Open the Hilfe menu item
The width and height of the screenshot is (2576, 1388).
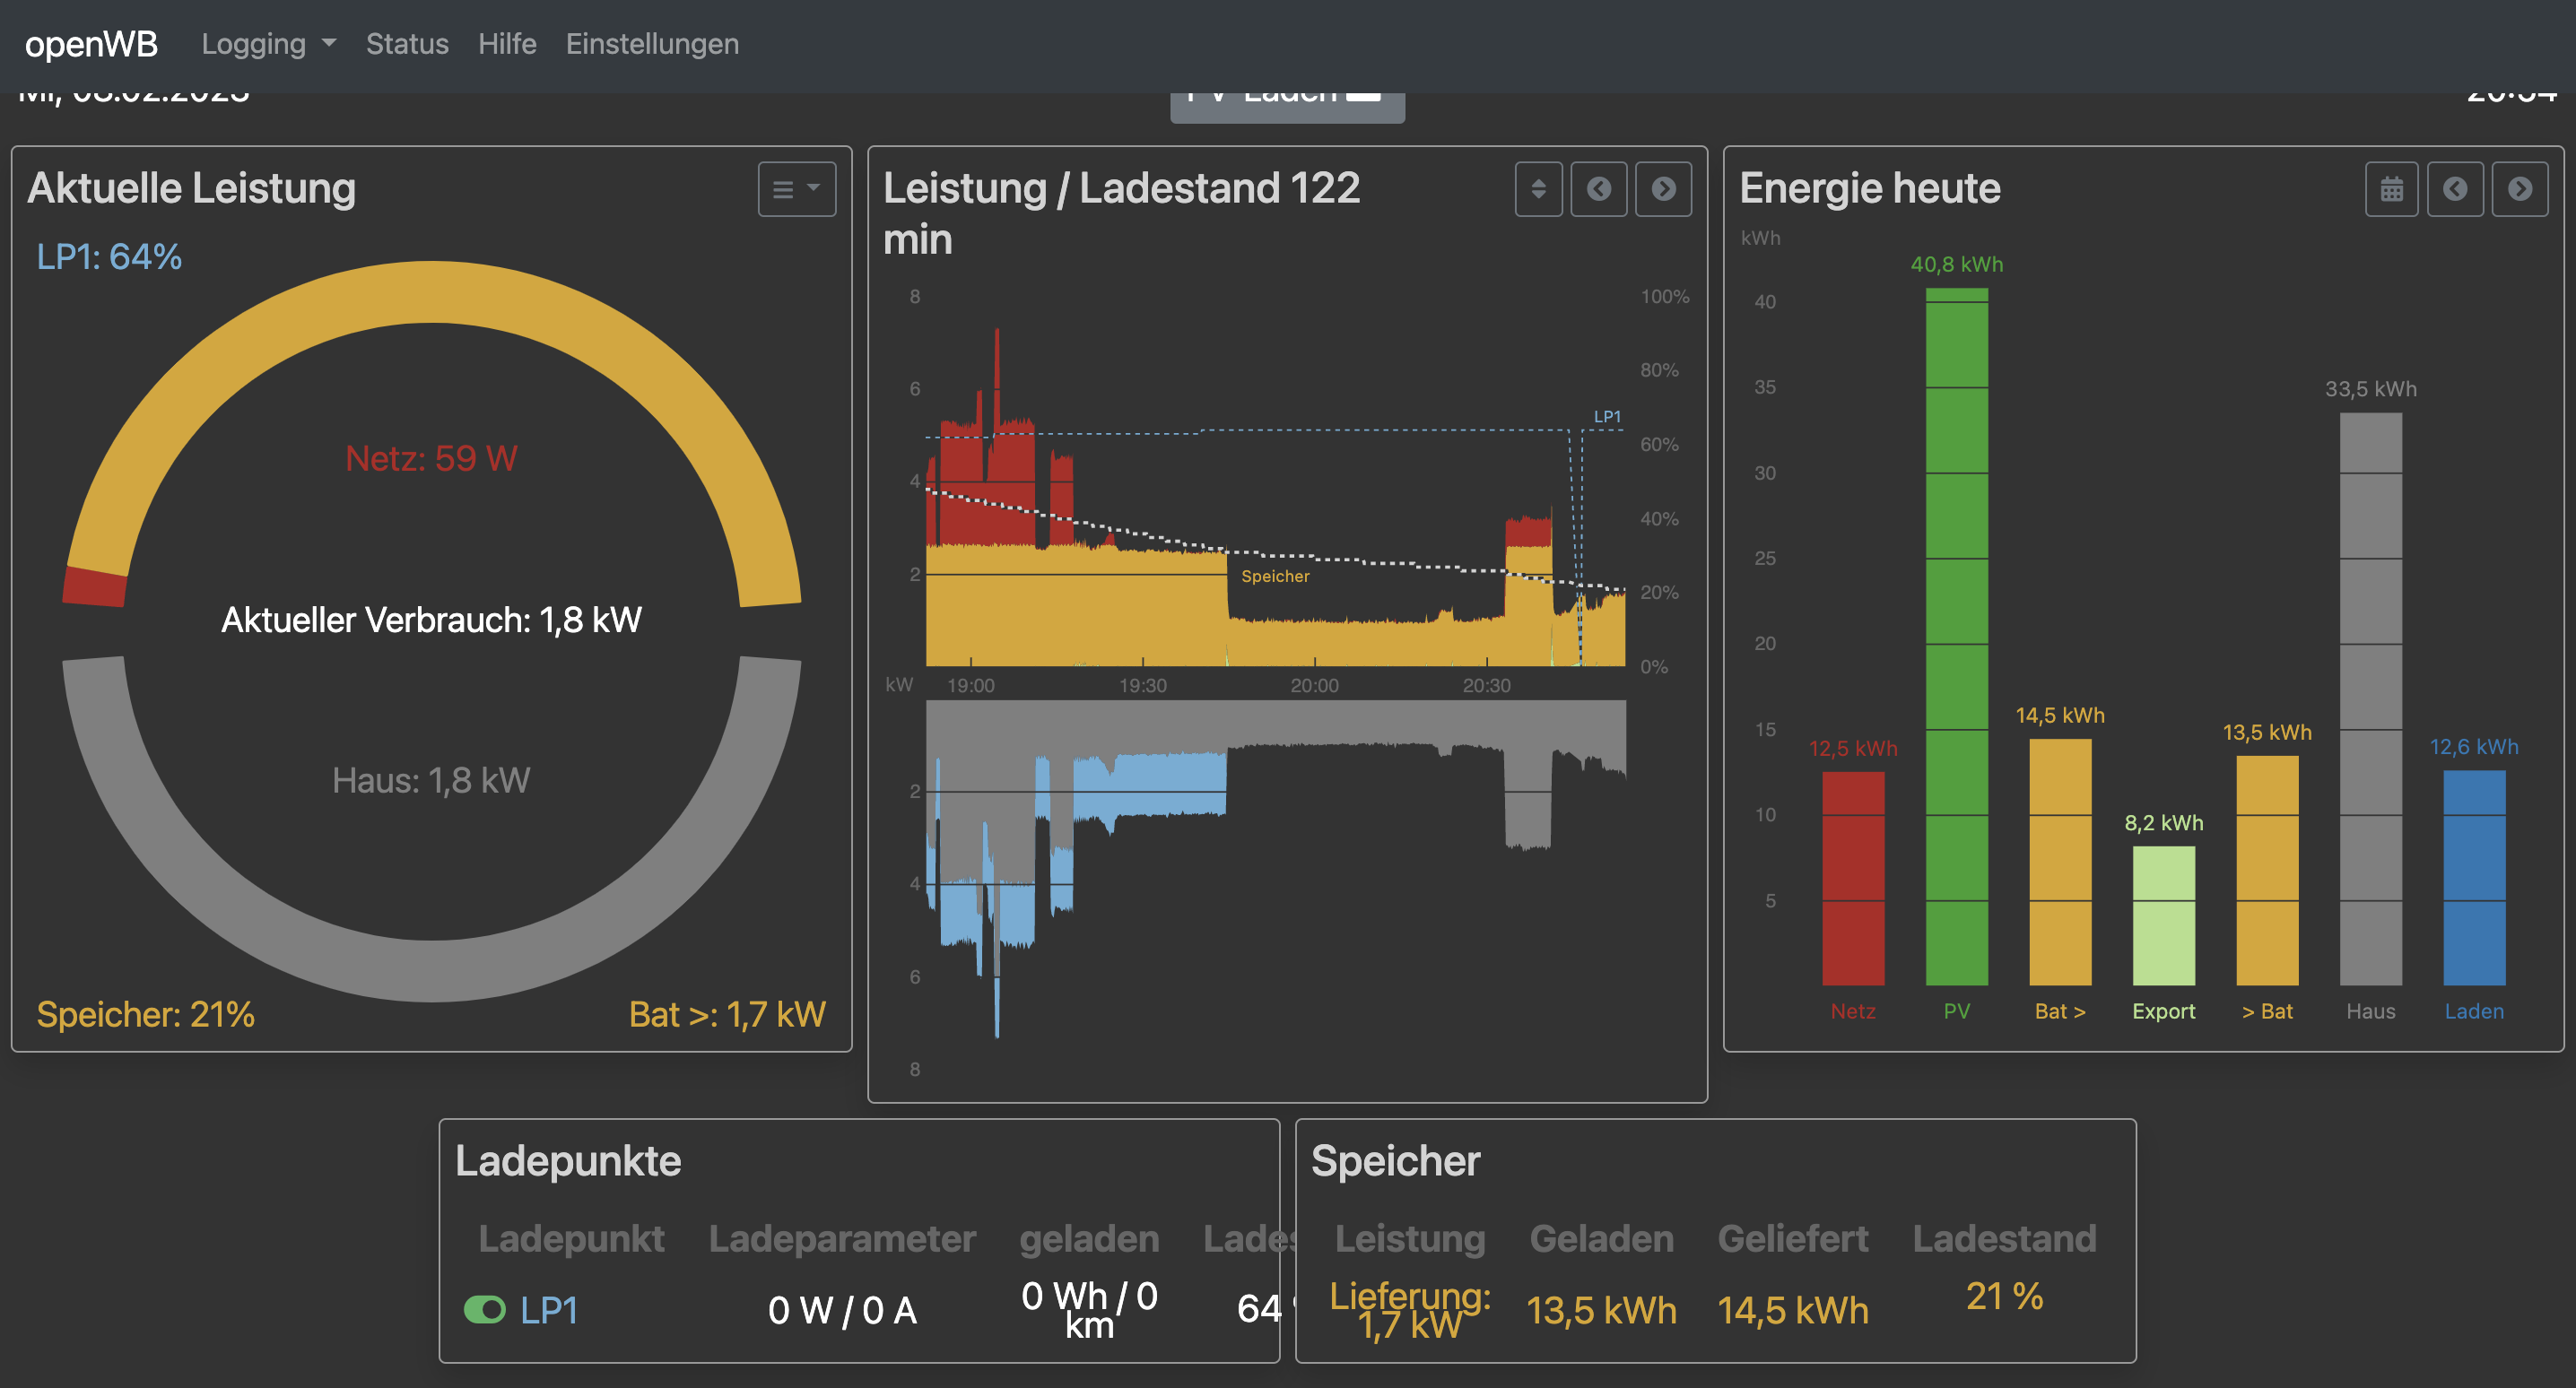(x=507, y=44)
